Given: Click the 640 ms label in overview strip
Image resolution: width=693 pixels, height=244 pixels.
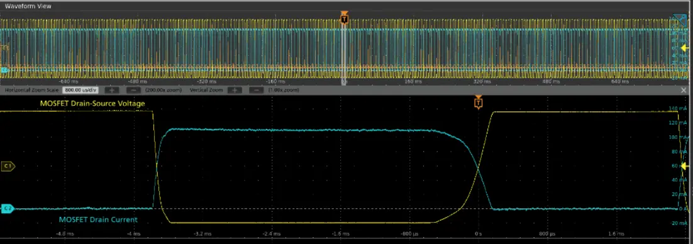Looking at the screenshot, I should click(620, 81).
